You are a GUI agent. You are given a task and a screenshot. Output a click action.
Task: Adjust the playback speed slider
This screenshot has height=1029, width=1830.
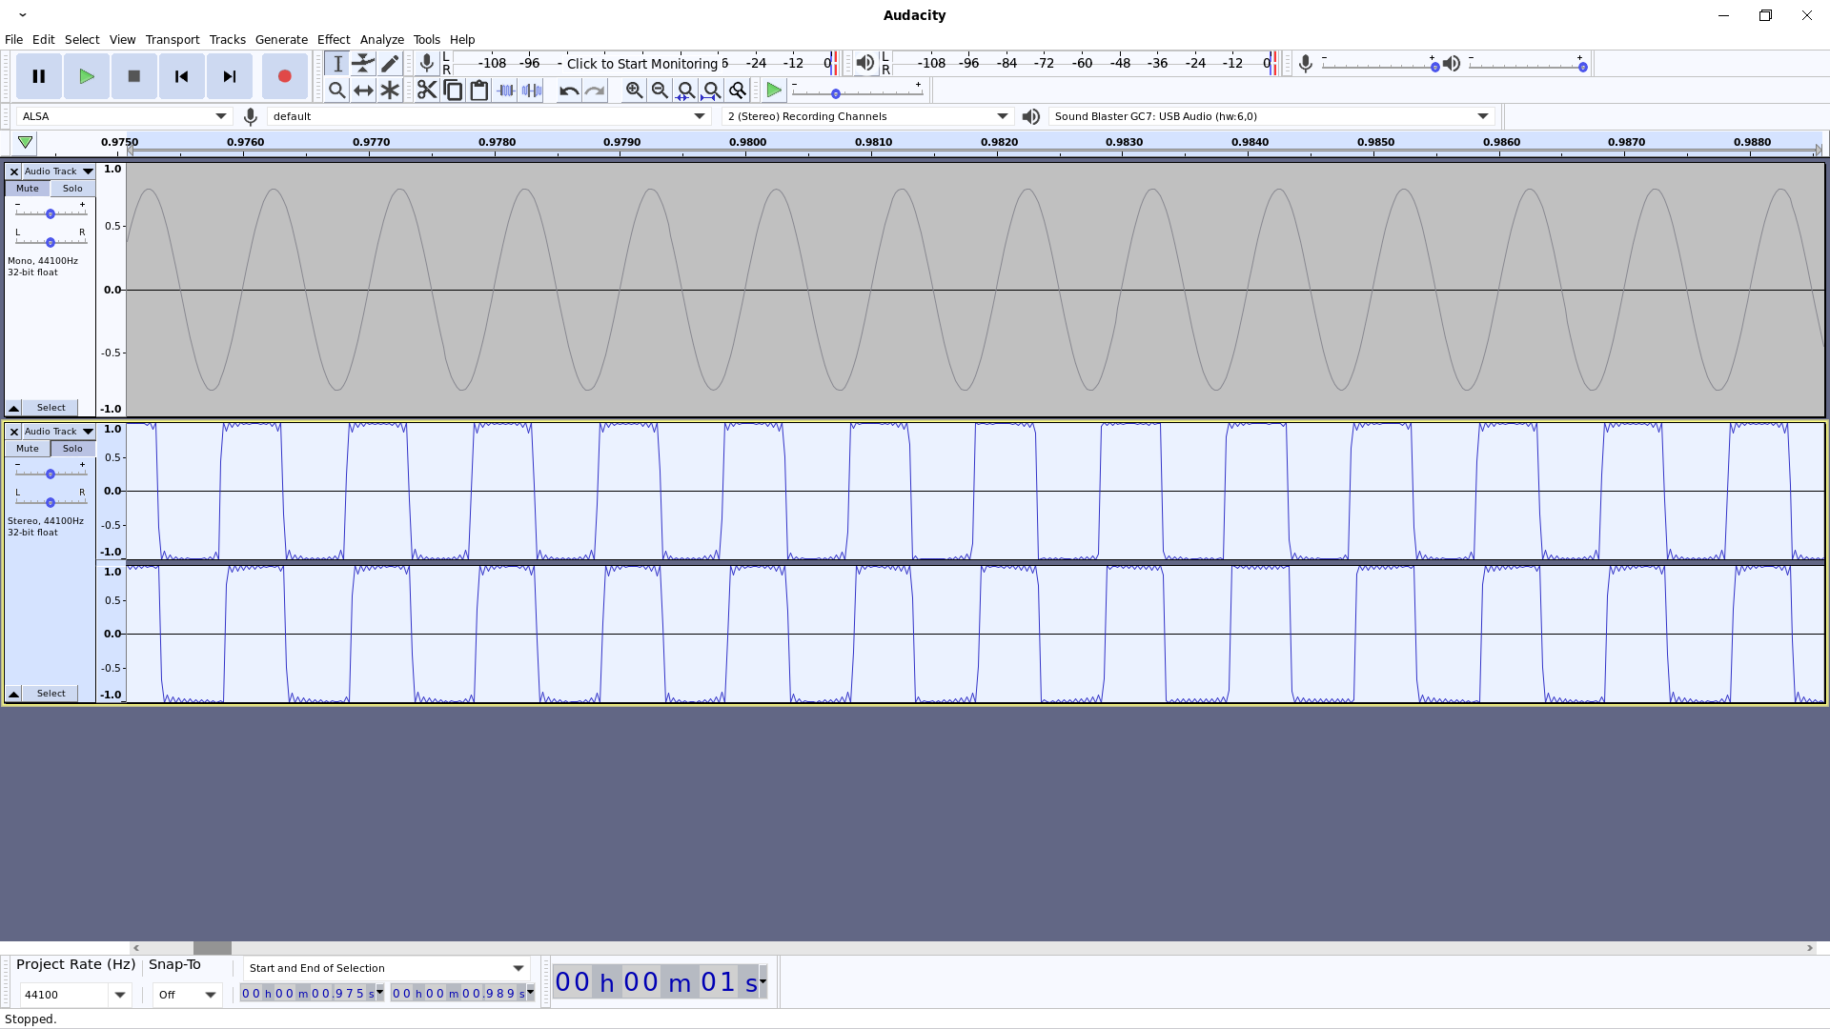[x=857, y=92]
